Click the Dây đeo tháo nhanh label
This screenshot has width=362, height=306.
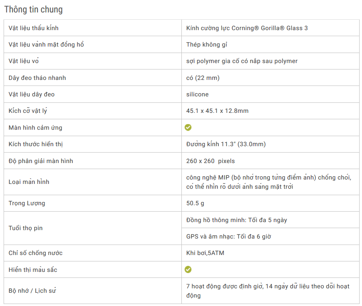37,78
